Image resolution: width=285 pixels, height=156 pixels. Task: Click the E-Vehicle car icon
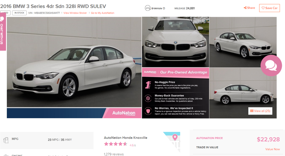point(147,8)
